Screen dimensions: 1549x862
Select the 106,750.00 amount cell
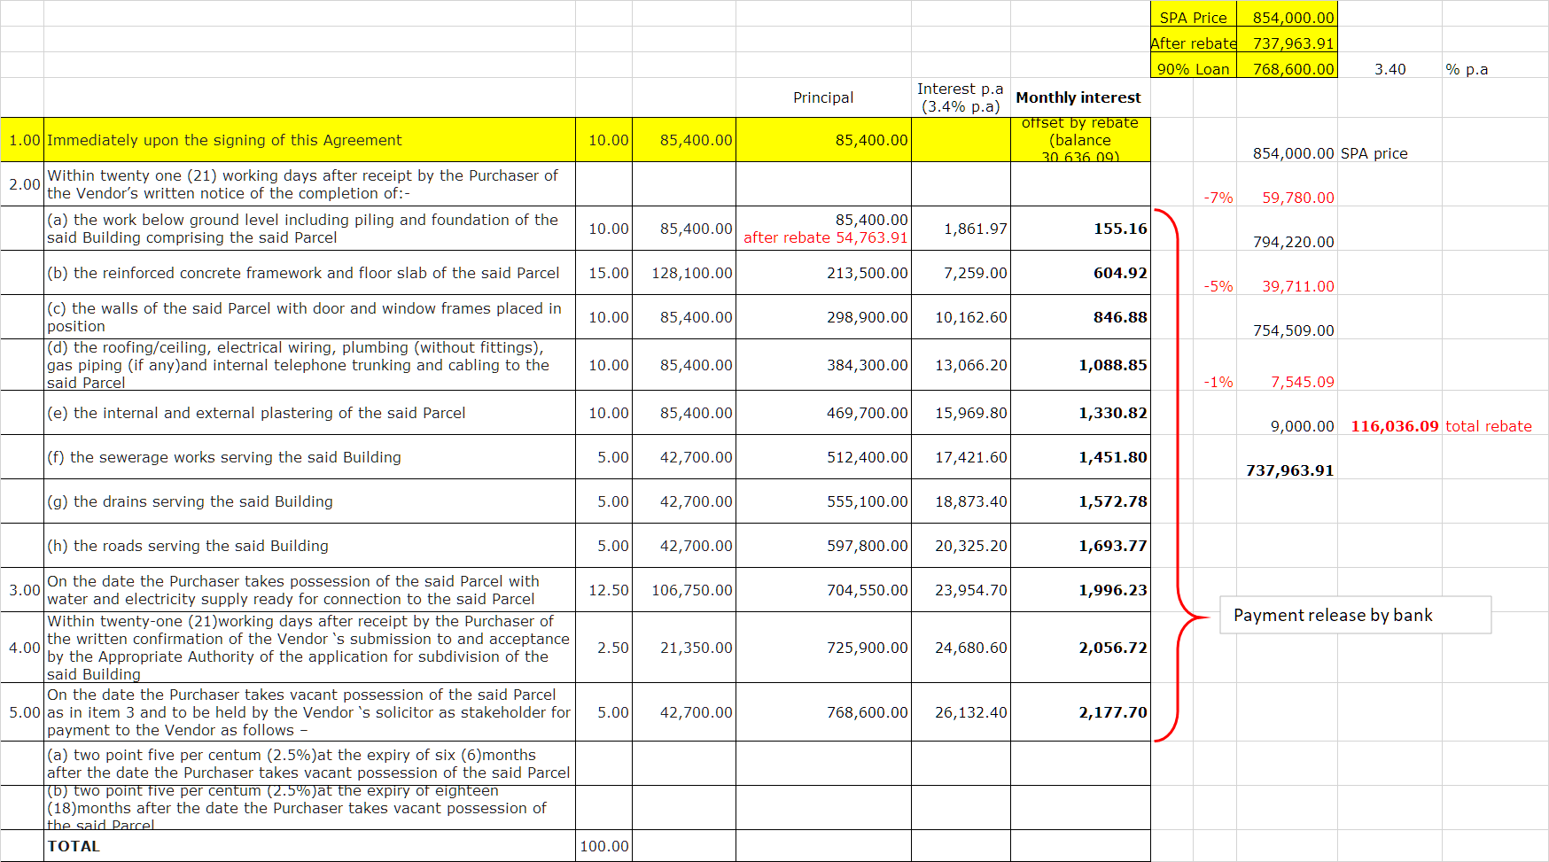(684, 590)
